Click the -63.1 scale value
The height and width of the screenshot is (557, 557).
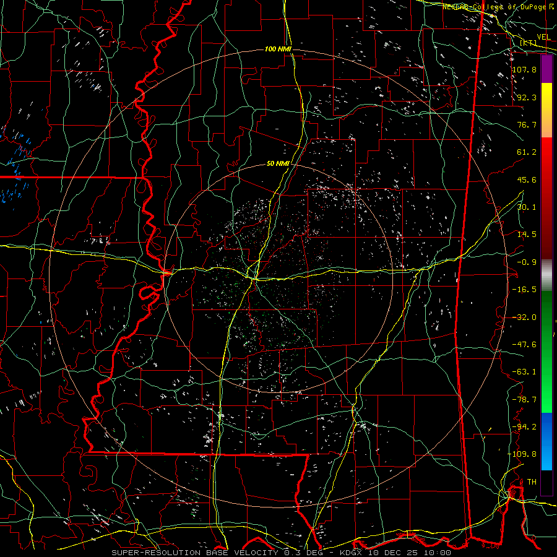tap(525, 372)
